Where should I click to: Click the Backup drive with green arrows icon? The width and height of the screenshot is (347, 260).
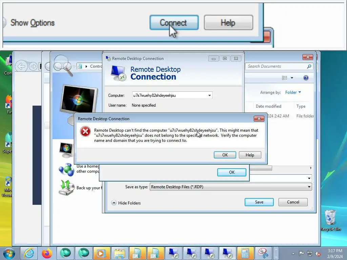point(66,188)
